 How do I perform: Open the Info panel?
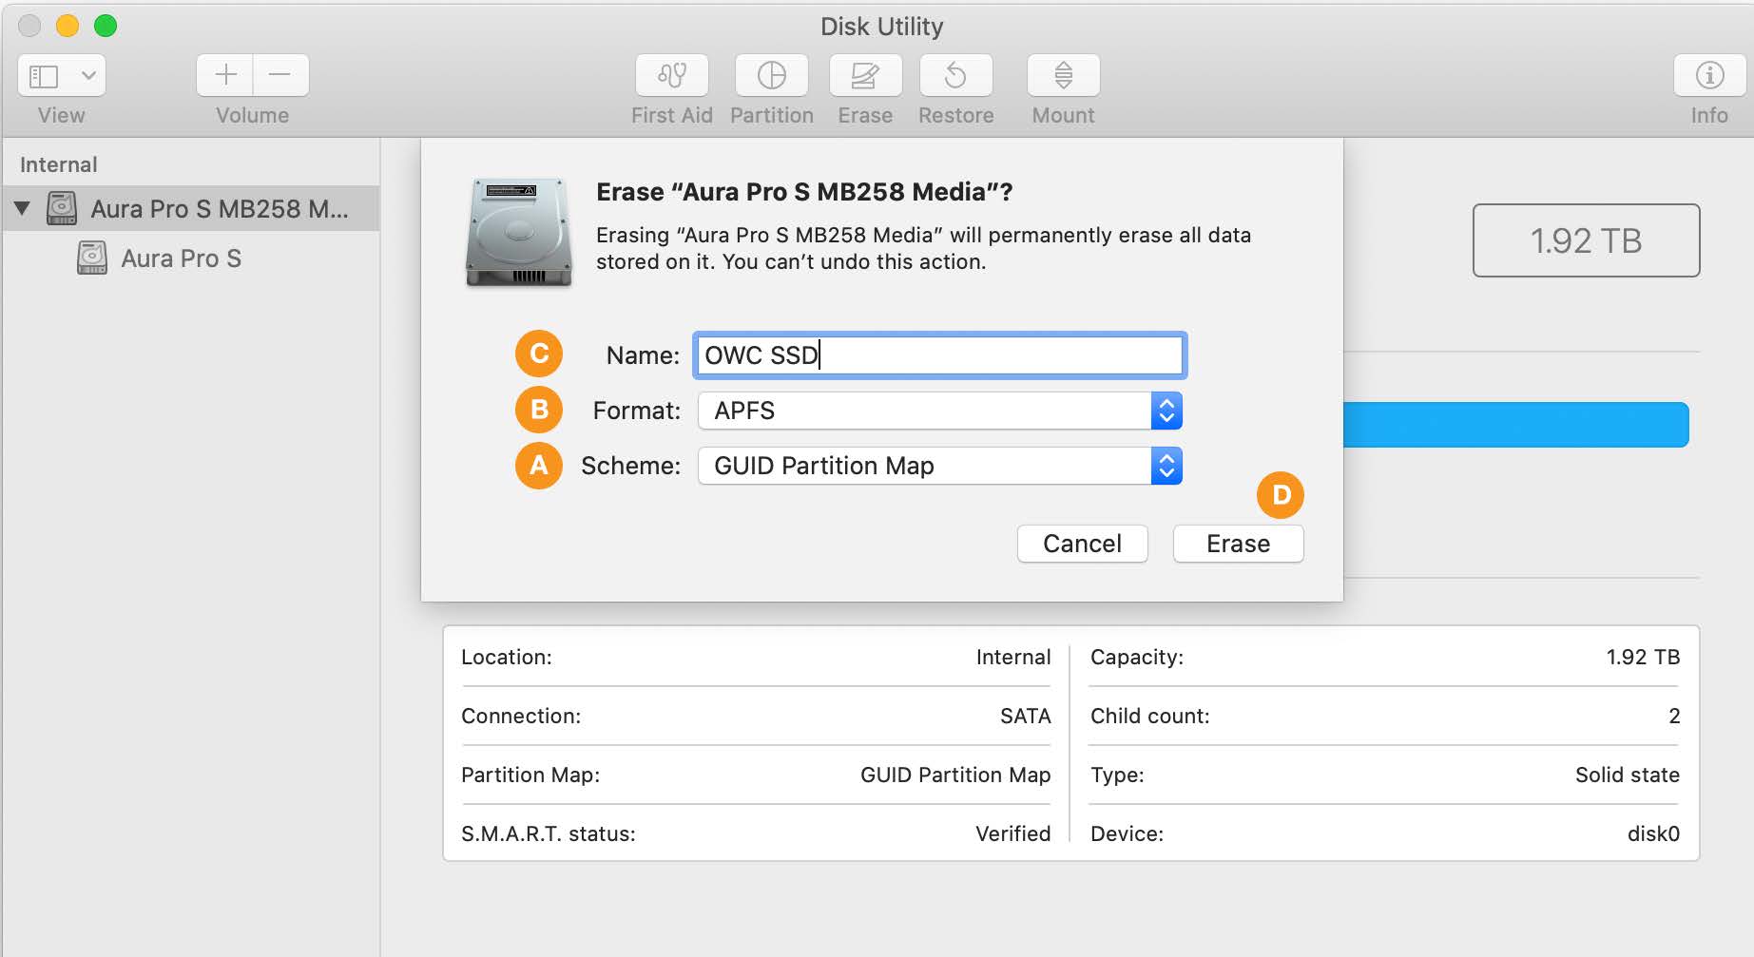click(1708, 76)
